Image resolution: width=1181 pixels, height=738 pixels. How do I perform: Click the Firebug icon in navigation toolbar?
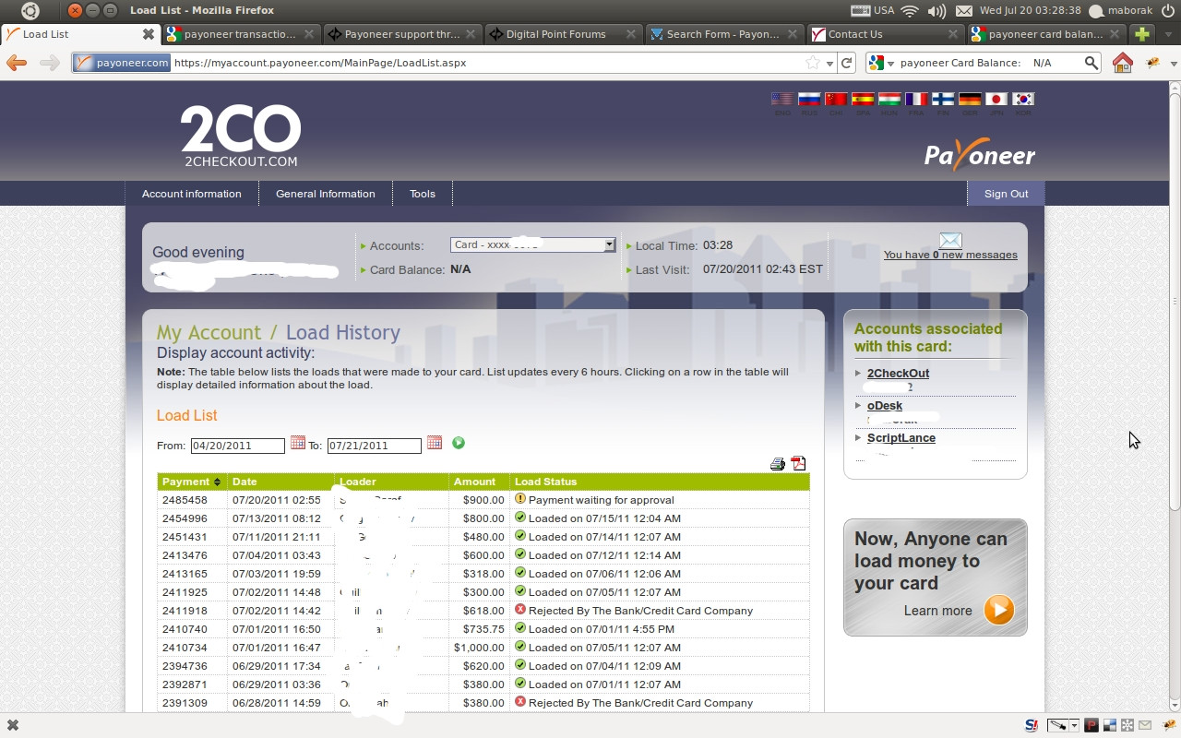pyautogui.click(x=1152, y=63)
